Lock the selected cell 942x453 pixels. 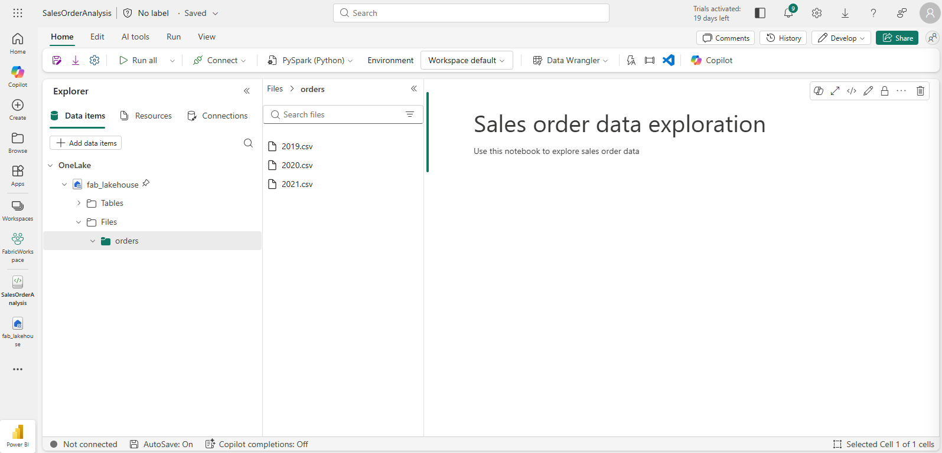(885, 91)
